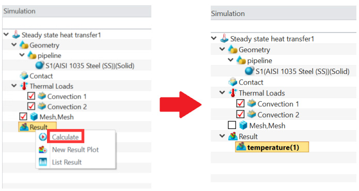Choose Calculate from the context menu
Viewport: 359px width, 191px height.
65,137
